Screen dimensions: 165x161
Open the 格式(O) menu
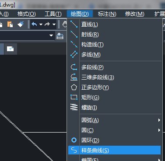[x=27, y=14]
